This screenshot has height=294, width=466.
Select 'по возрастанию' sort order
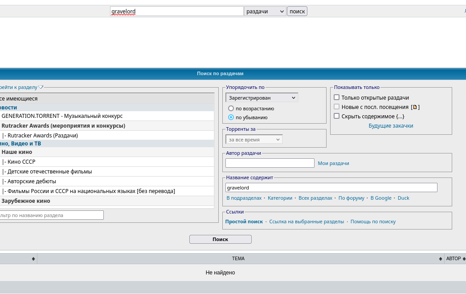(231, 108)
